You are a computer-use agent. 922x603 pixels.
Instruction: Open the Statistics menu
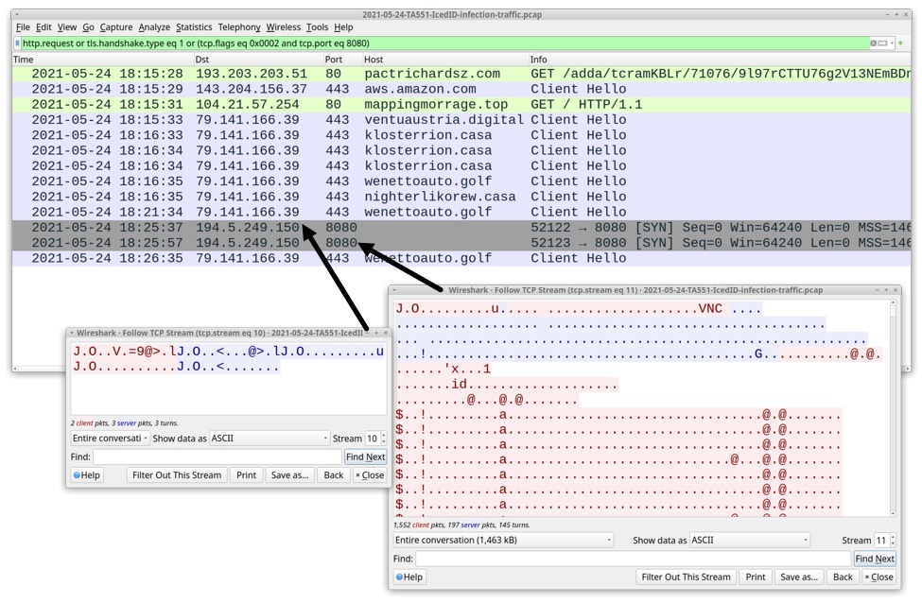point(194,27)
